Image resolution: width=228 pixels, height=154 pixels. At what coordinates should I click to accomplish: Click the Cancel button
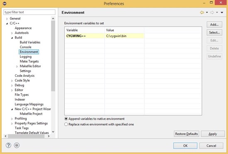[x=211, y=146]
